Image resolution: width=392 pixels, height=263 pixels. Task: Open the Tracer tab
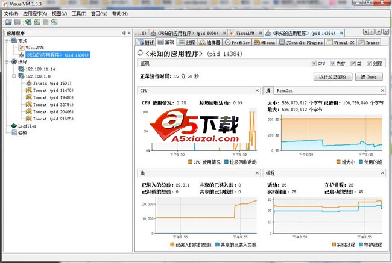point(369,42)
